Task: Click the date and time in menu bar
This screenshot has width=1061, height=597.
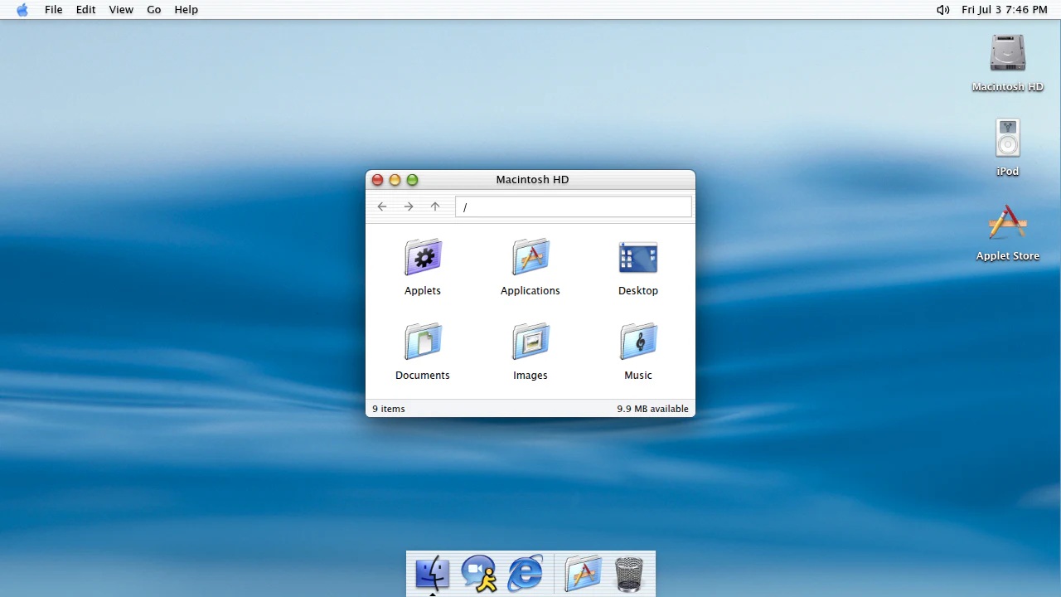Action: pos(1005,10)
